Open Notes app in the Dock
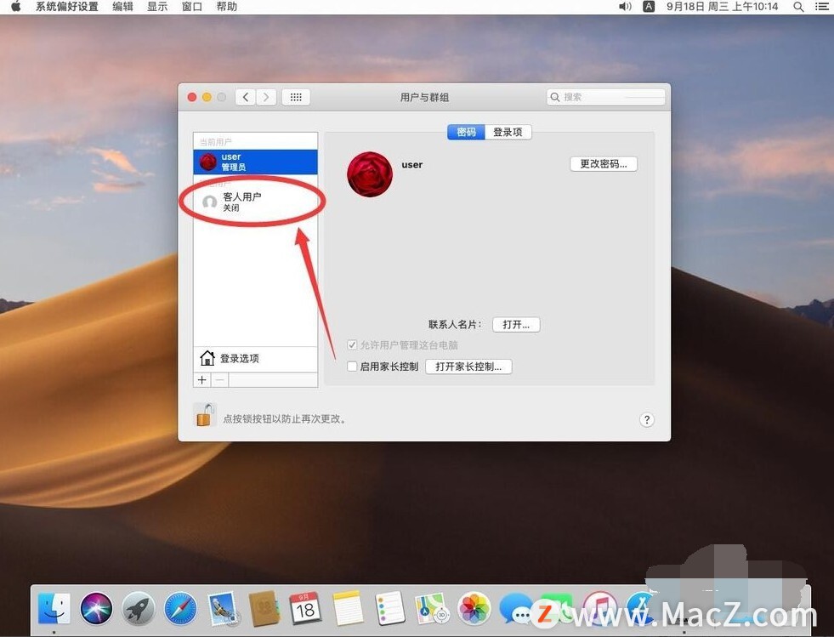Viewport: 834px width, 637px height. coord(348,608)
